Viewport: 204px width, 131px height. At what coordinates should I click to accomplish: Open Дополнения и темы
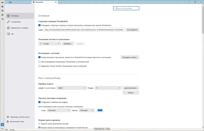coord(16,122)
